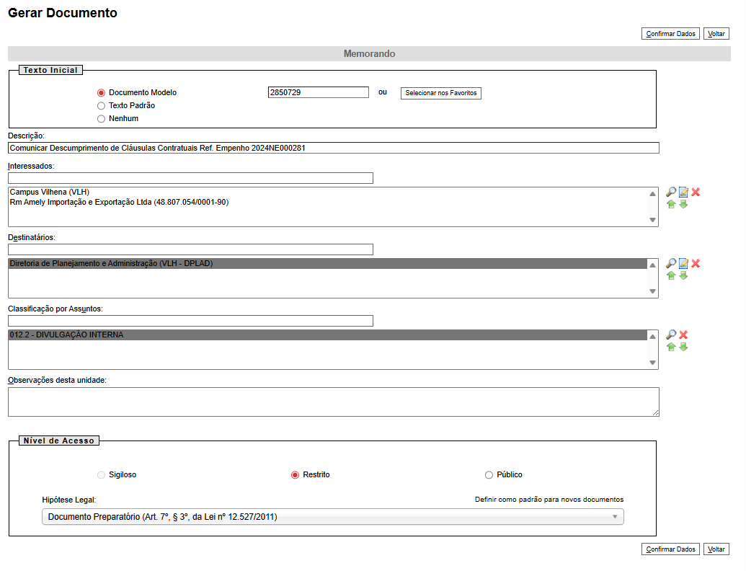This screenshot has width=746, height=571.
Task: Select Diretoria de Planejamento e Administração entry
Action: point(112,264)
